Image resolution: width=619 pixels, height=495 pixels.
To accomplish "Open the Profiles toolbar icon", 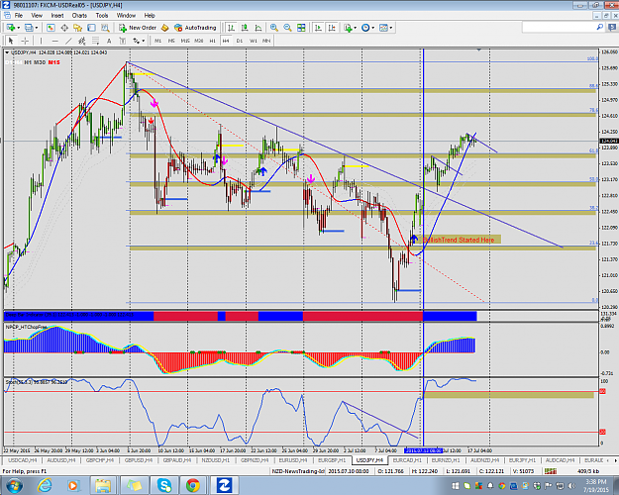I will point(29,28).
